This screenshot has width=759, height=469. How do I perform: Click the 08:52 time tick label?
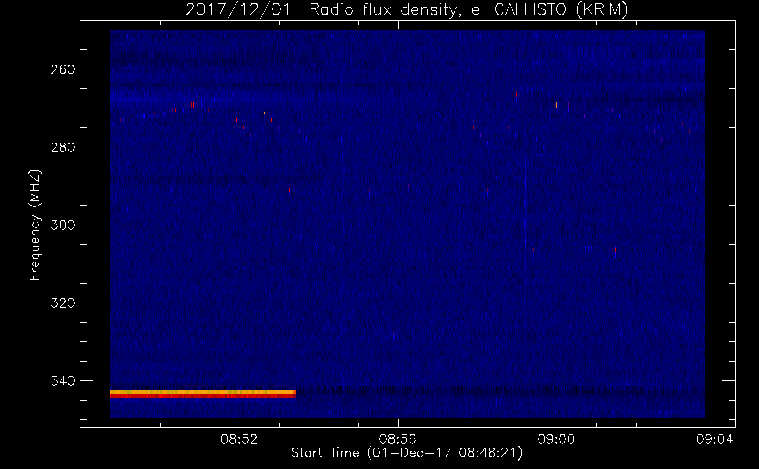[x=239, y=439]
